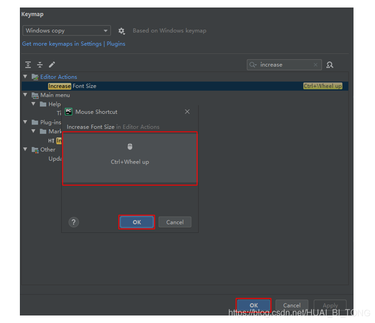Click Cancel in Mouse Shortcut dialog
This screenshot has height=323, width=375.
coord(175,222)
